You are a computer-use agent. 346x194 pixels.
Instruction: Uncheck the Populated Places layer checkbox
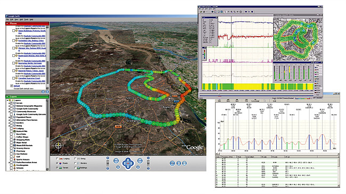point(11,117)
